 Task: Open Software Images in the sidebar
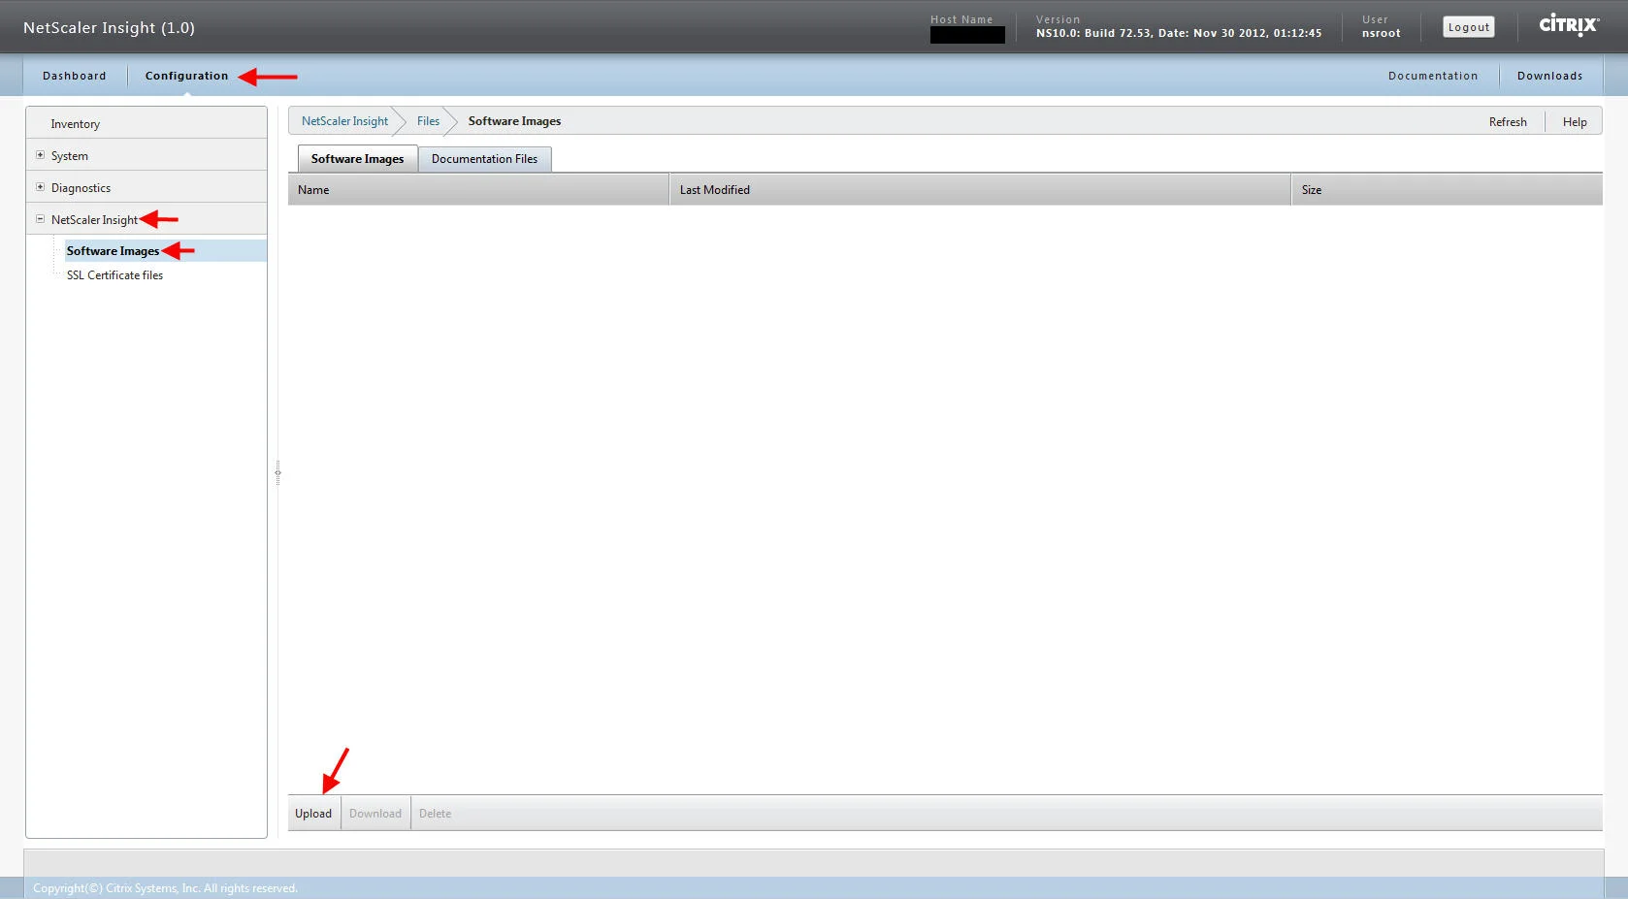[113, 251]
